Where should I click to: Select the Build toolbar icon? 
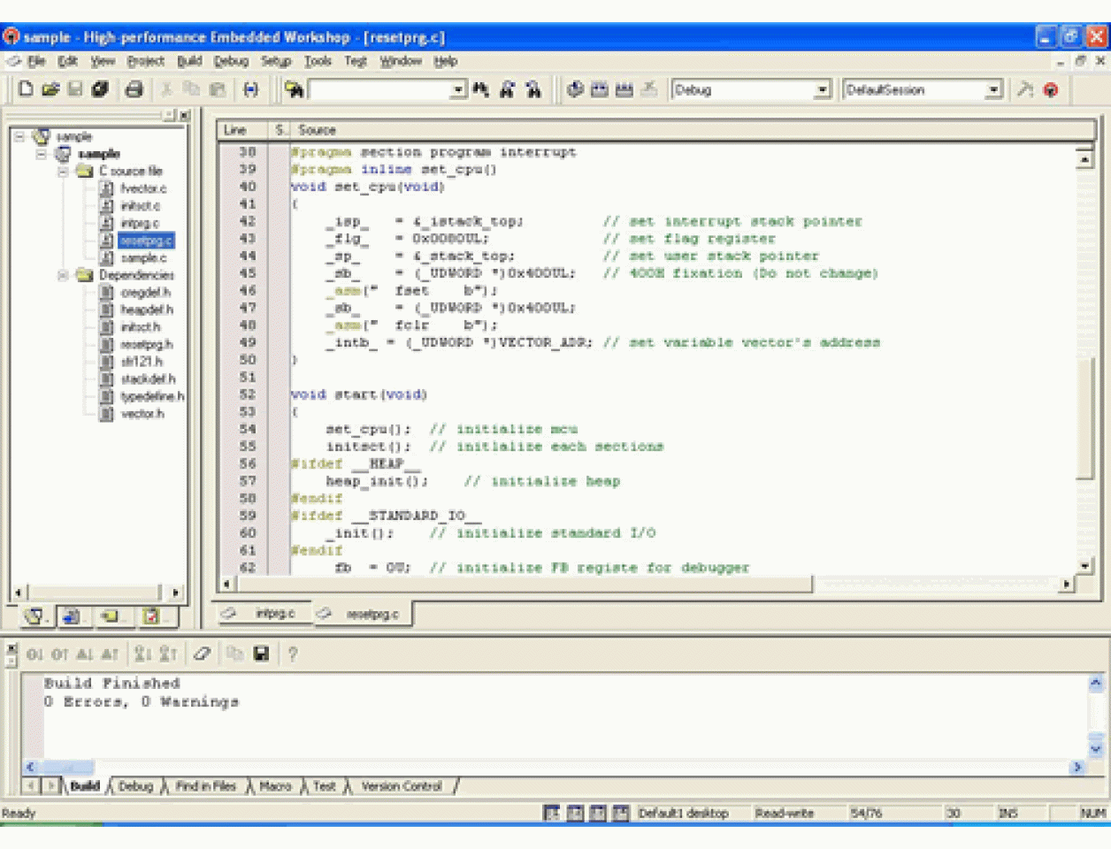(598, 89)
